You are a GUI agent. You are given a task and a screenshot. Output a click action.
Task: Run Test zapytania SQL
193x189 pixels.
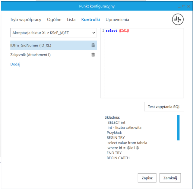(x=164, y=107)
